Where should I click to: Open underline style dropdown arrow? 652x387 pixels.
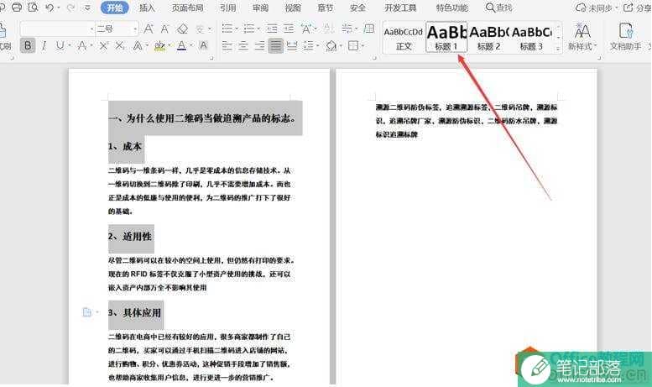coord(69,45)
